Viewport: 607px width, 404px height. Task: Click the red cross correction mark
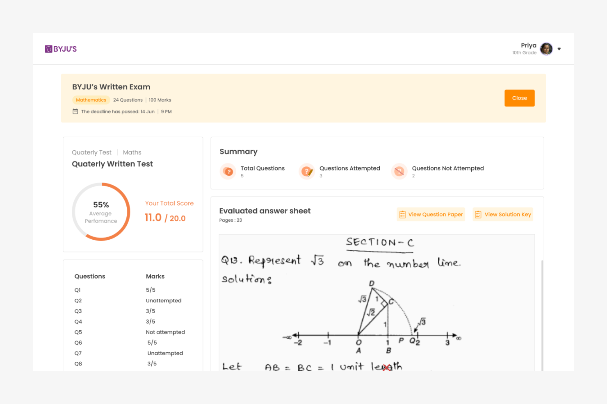point(386,368)
